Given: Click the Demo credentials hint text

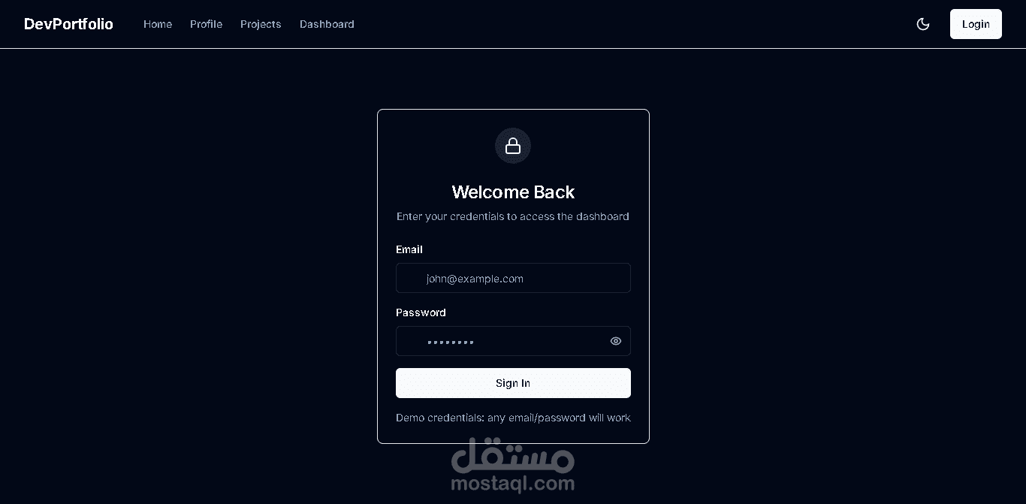Looking at the screenshot, I should tap(513, 418).
